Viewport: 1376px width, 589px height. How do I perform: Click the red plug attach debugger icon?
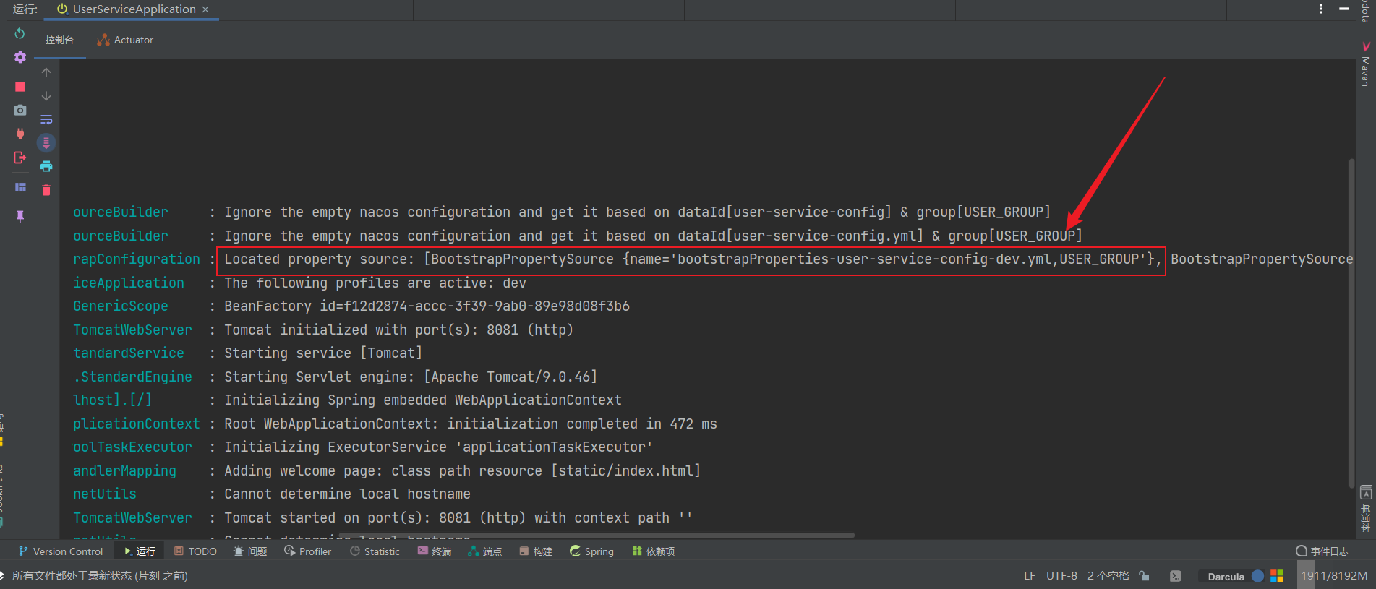click(x=20, y=134)
